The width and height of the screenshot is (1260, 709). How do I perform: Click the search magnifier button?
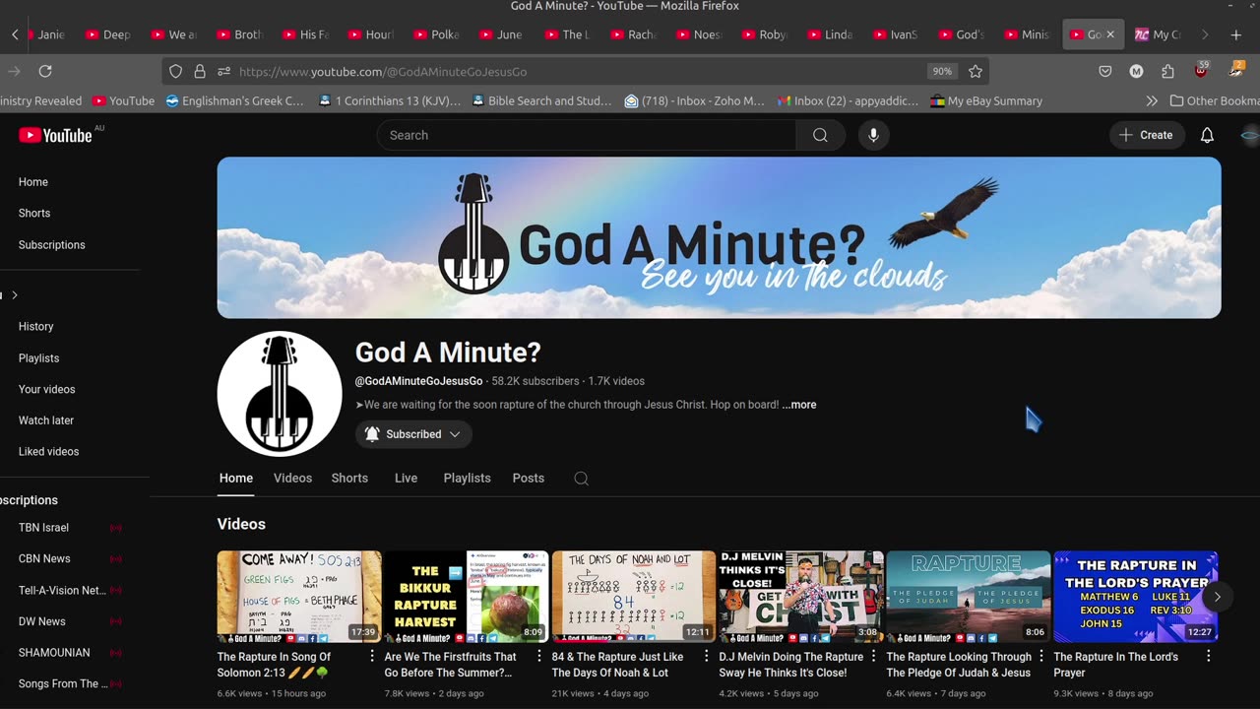tap(820, 135)
